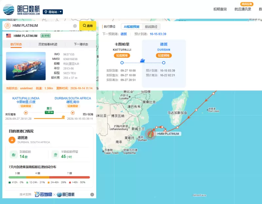Image resolution: width=262 pixels, height=204 pixels.
Task: Open the 航运通讯录 menu item
Action: [243, 9]
